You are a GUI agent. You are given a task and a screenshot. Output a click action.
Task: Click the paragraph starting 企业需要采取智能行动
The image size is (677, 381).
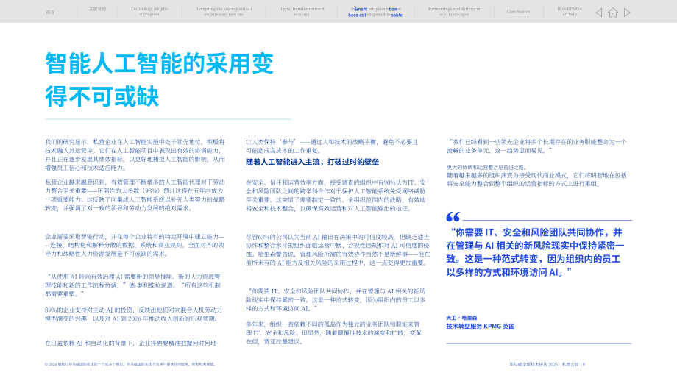point(135,245)
